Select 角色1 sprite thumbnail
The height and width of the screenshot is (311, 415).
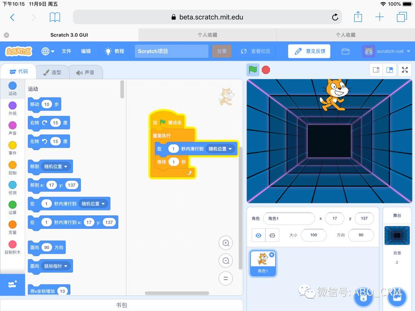(x=263, y=263)
